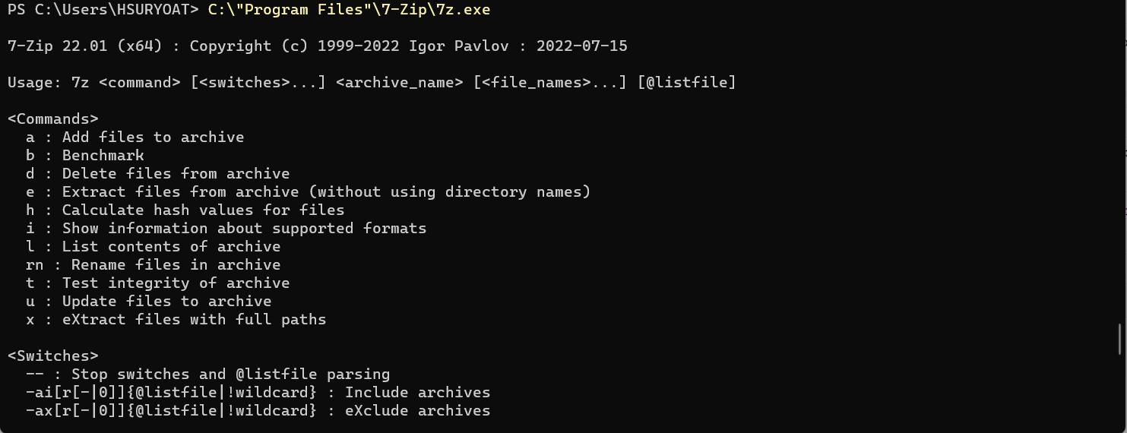This screenshot has width=1127, height=433.
Task: Click the 'Test integrity of archive' line
Action: [x=157, y=283]
